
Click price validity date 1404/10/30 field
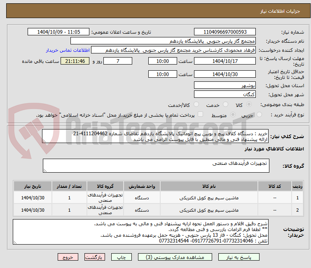pos(225,74)
